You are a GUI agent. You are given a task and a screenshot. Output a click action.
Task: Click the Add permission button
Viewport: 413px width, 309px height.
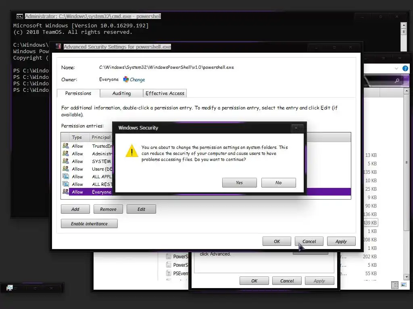coord(75,209)
